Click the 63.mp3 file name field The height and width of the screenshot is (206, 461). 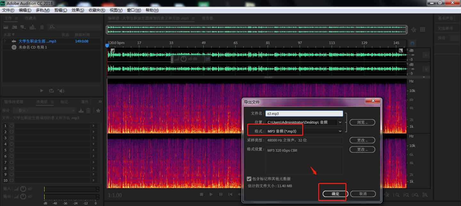point(304,113)
